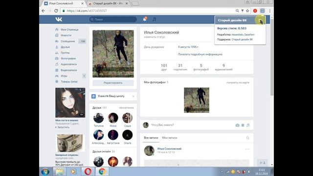
Task: Open friend Мика's avatar
Action: [113, 118]
